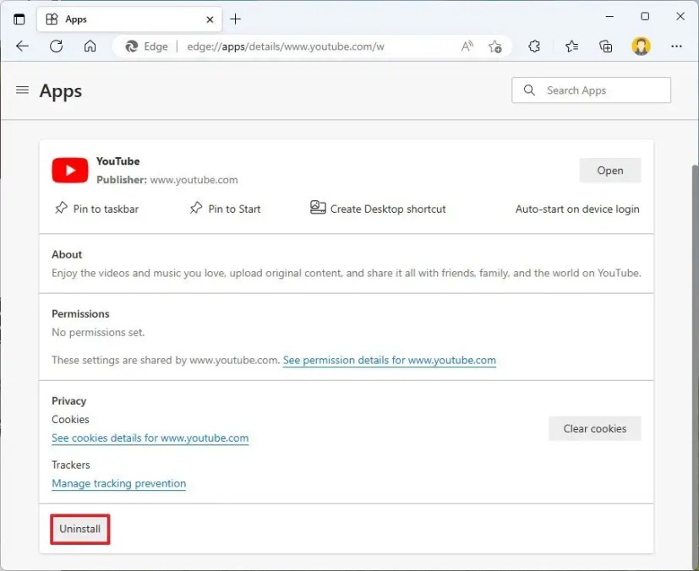Screen dimensions: 699x571
Task: Toggle Auto-start on device login
Action: [577, 209]
